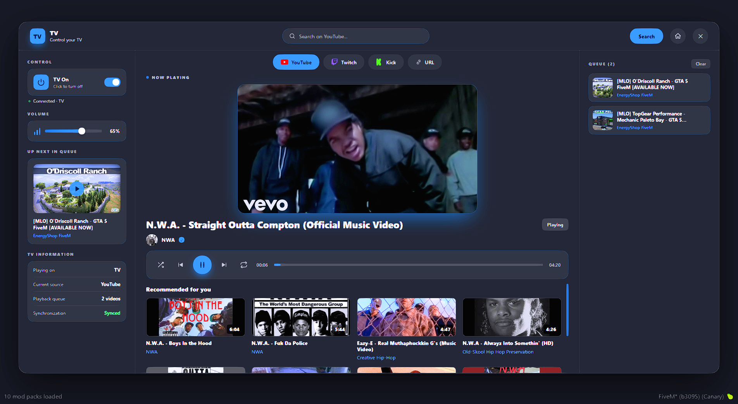Play the O'Driscoll Ranch up-next thumbnail
The height and width of the screenshot is (404, 738).
(77, 189)
